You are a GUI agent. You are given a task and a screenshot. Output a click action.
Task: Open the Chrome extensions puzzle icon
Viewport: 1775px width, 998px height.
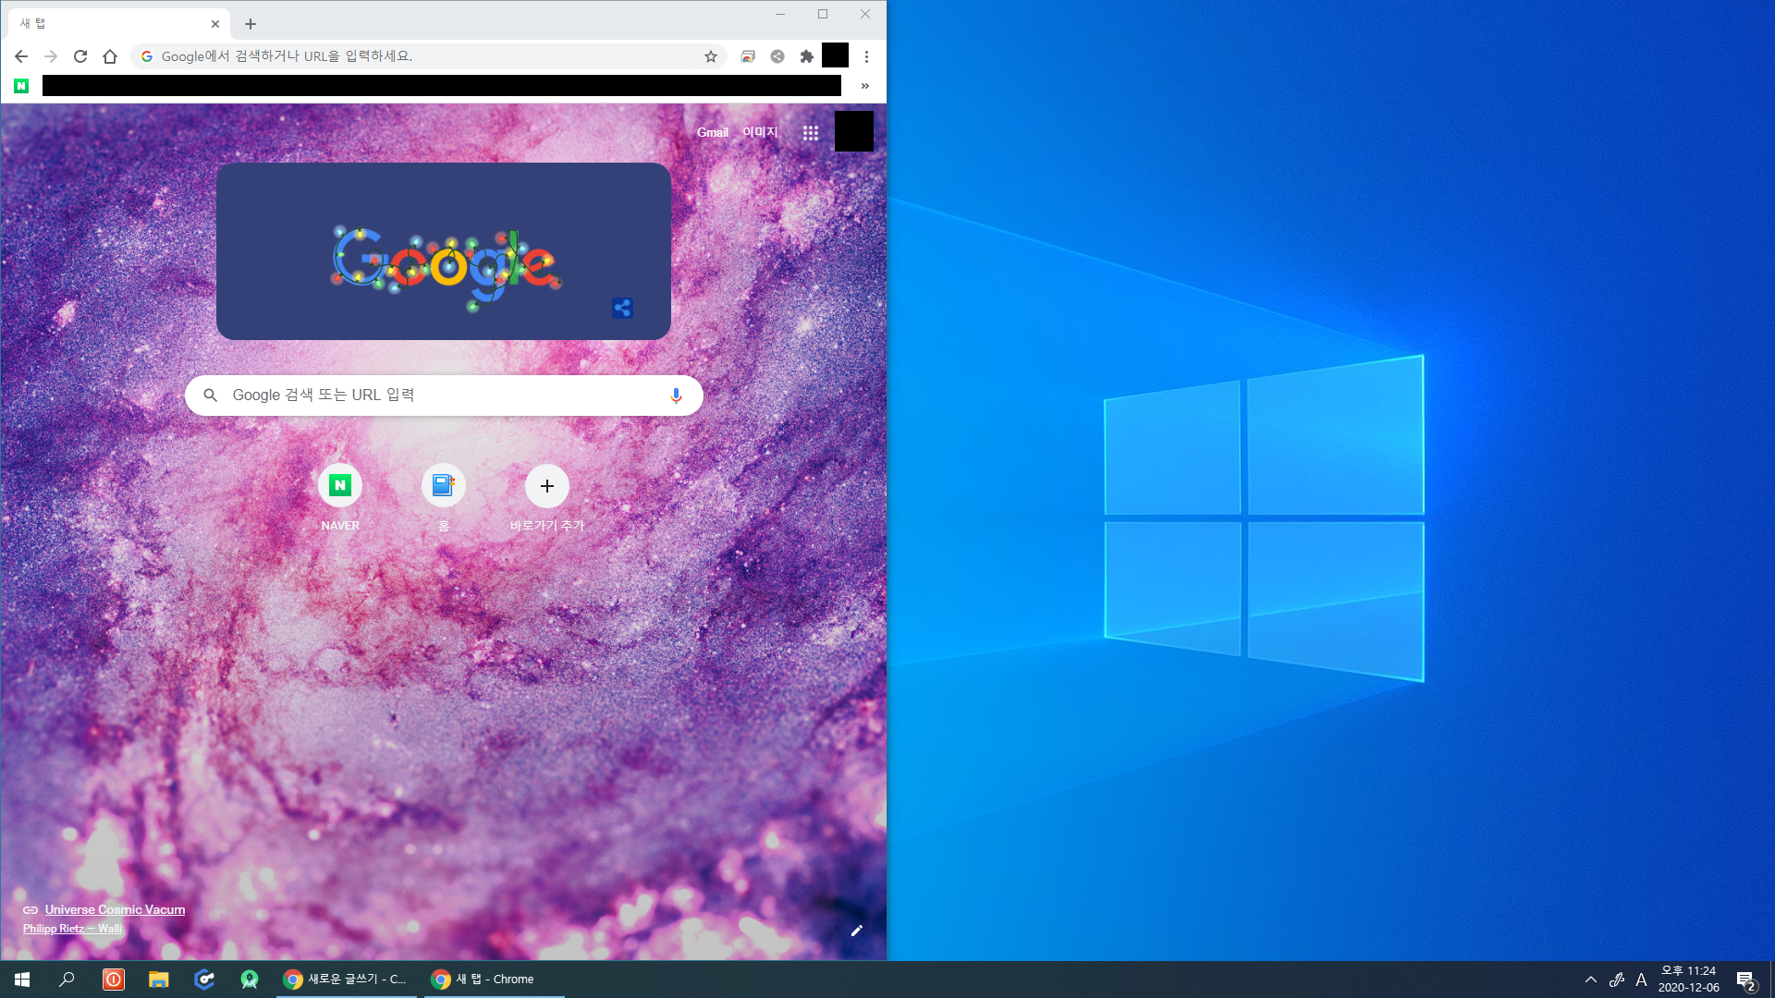coord(807,56)
